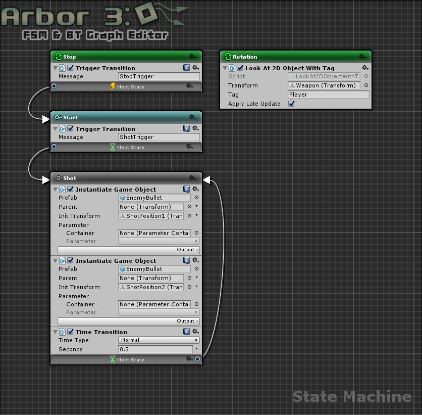The height and width of the screenshot is (415, 422).
Task: Open the settings gear on Stop's Trigger Transition
Action: point(196,67)
